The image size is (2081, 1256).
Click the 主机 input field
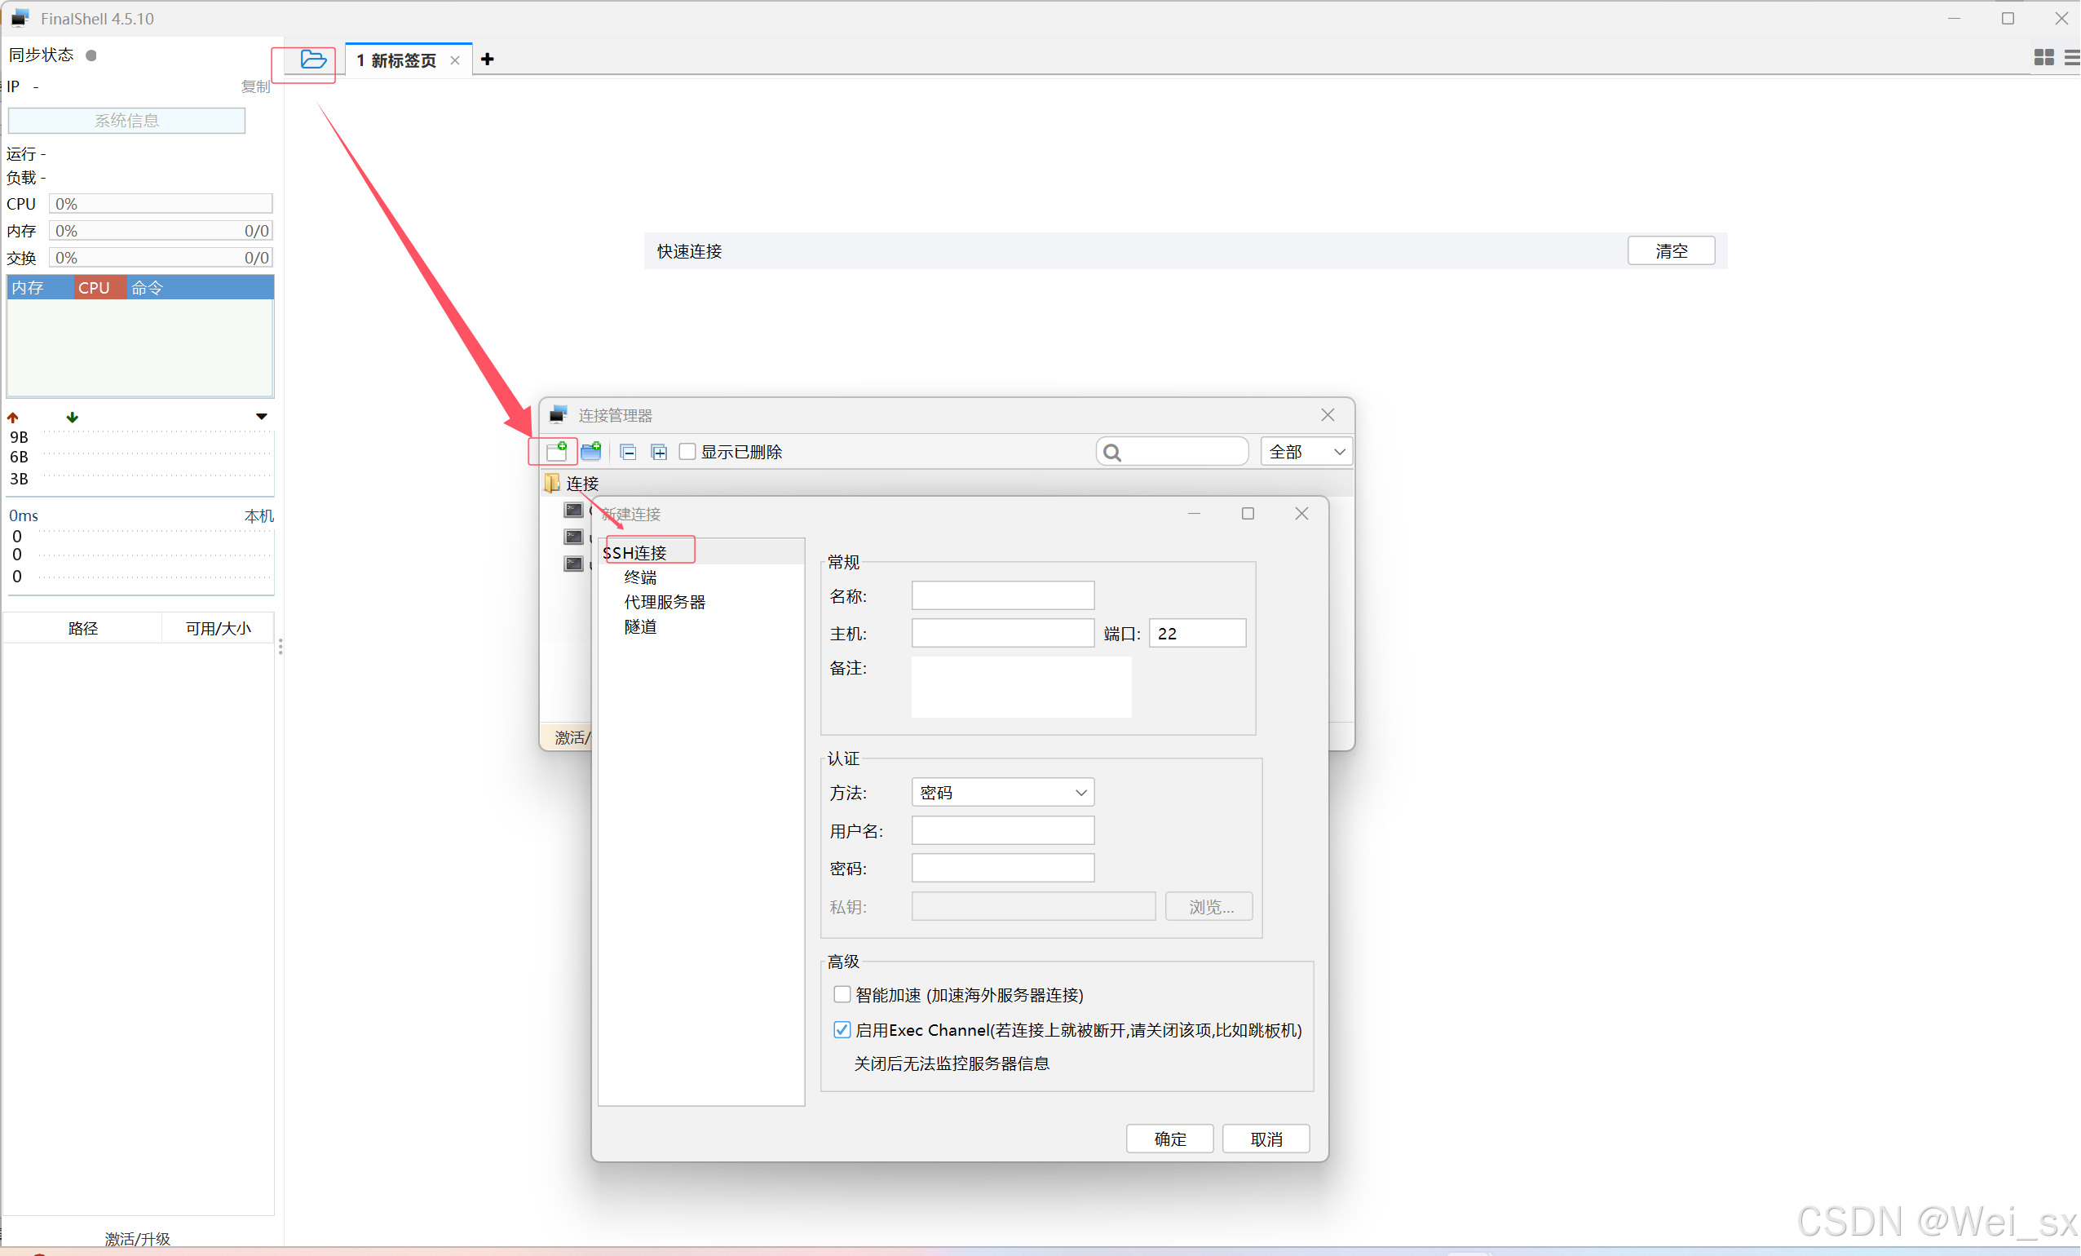pos(1002,634)
